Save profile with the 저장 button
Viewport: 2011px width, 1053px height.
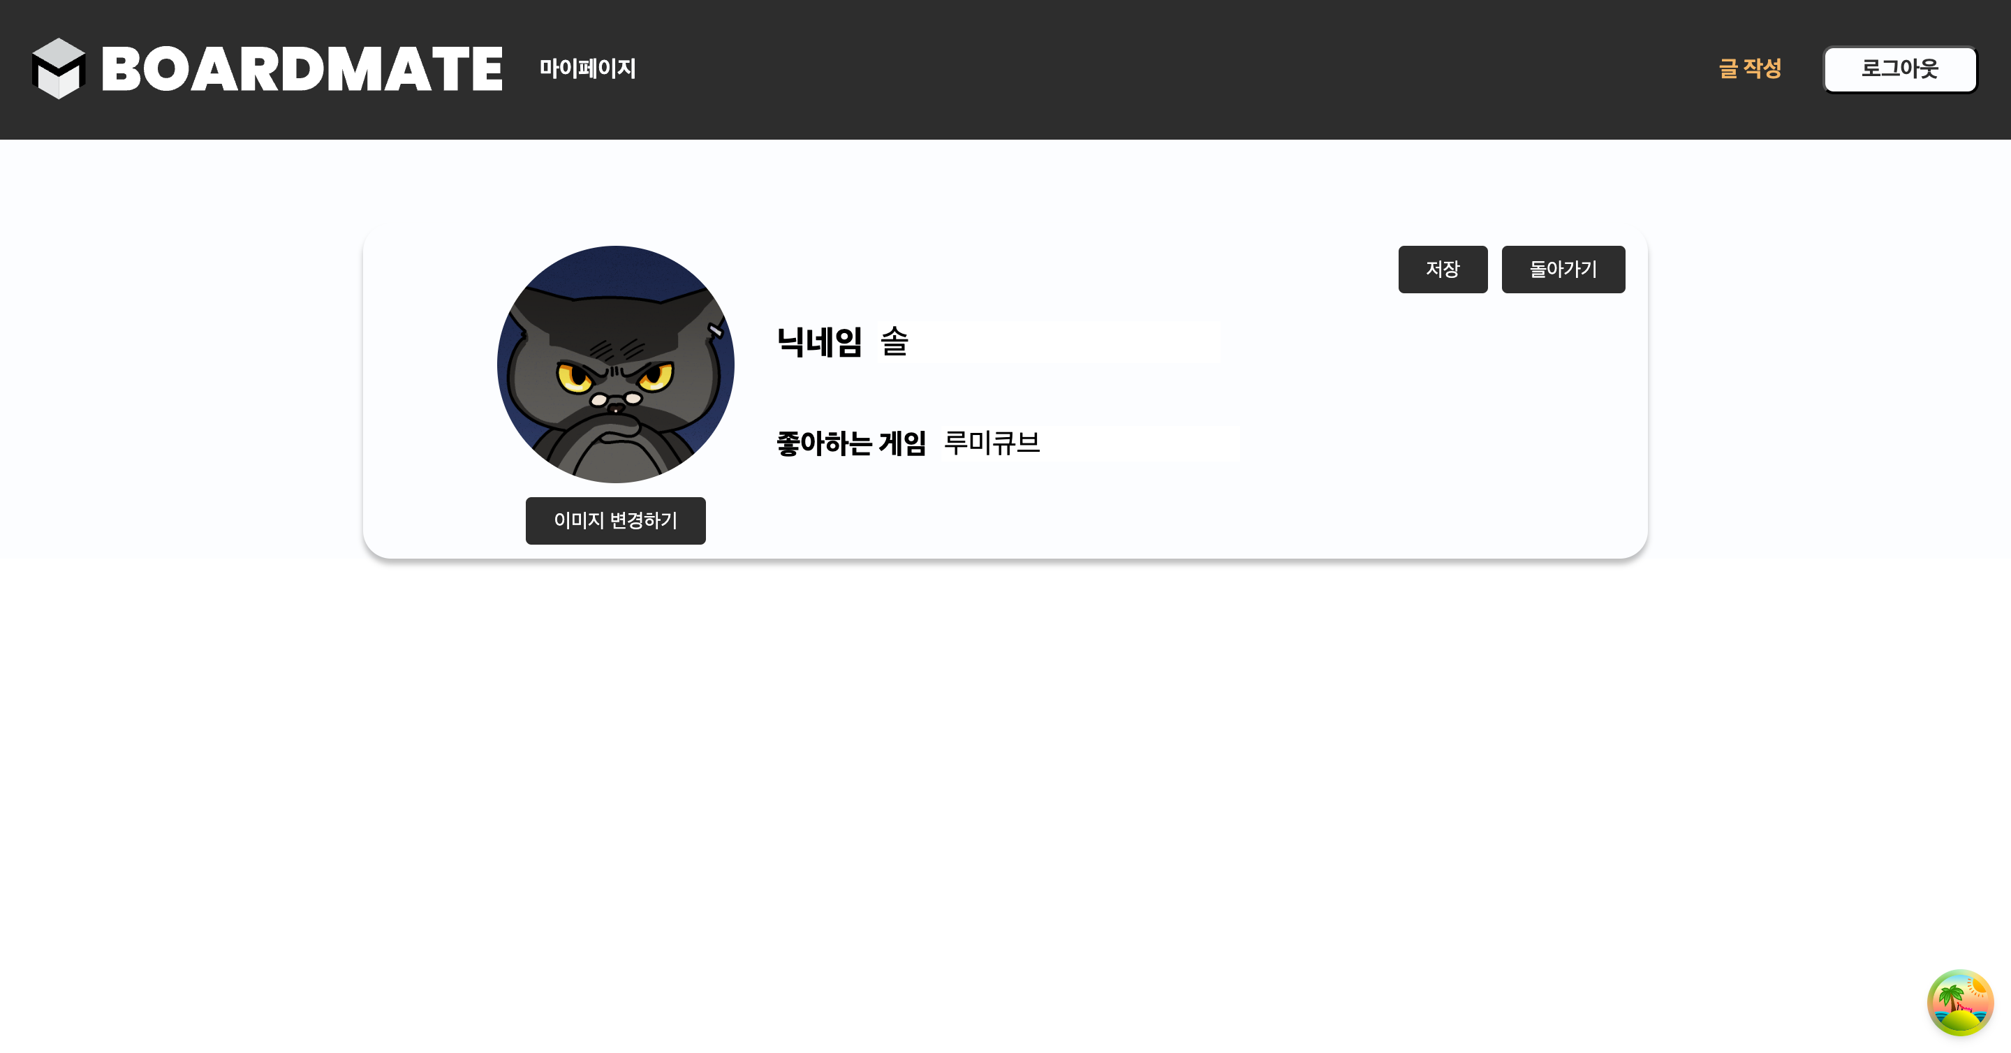1443,270
